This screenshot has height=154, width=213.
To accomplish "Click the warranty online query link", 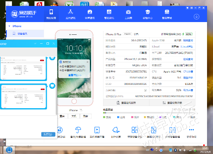I will tap(188, 59).
